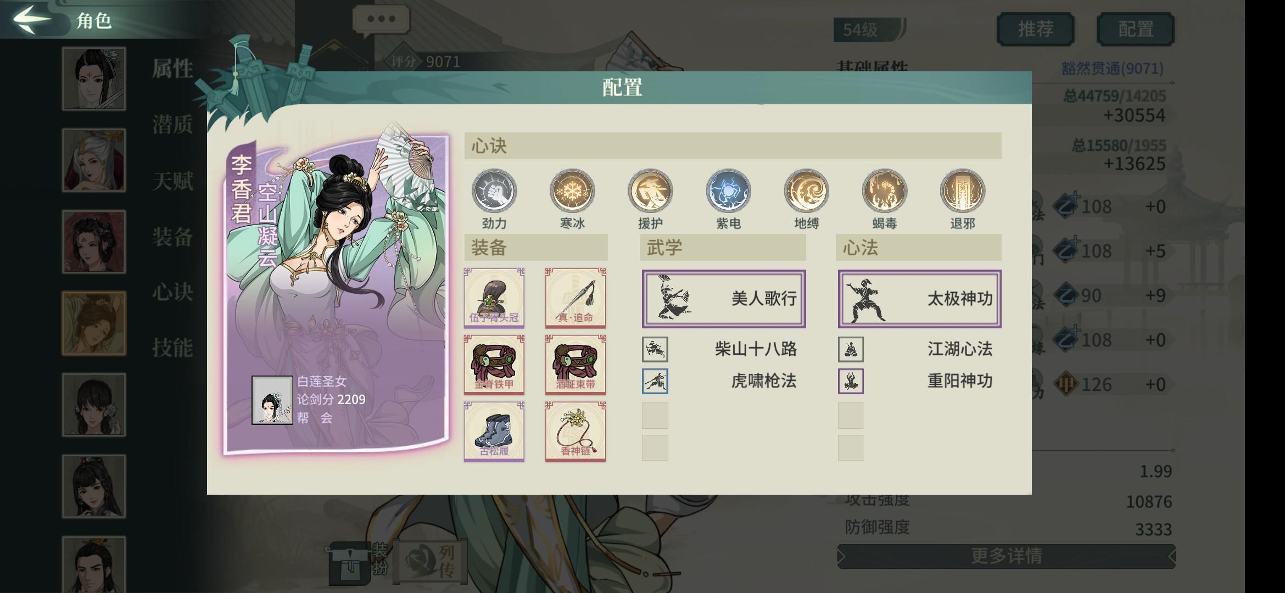The image size is (1285, 593).
Task: Tap the 伍子胥头冠 headgear slot
Action: [x=494, y=298]
